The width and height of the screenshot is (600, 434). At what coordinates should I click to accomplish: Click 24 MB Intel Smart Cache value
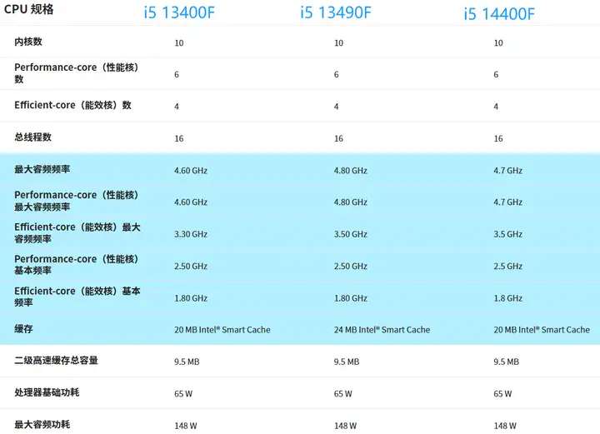[x=382, y=330]
